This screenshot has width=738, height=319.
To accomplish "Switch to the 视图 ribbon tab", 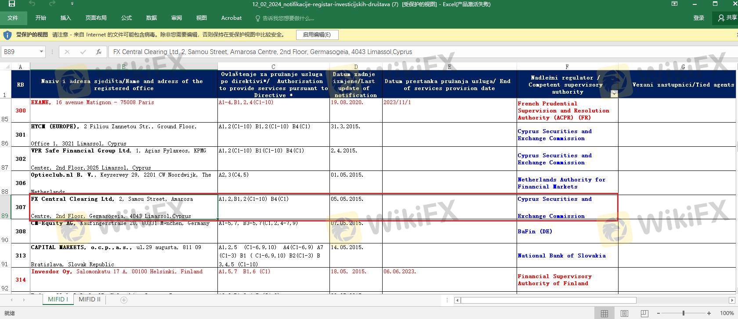I will pos(202,18).
